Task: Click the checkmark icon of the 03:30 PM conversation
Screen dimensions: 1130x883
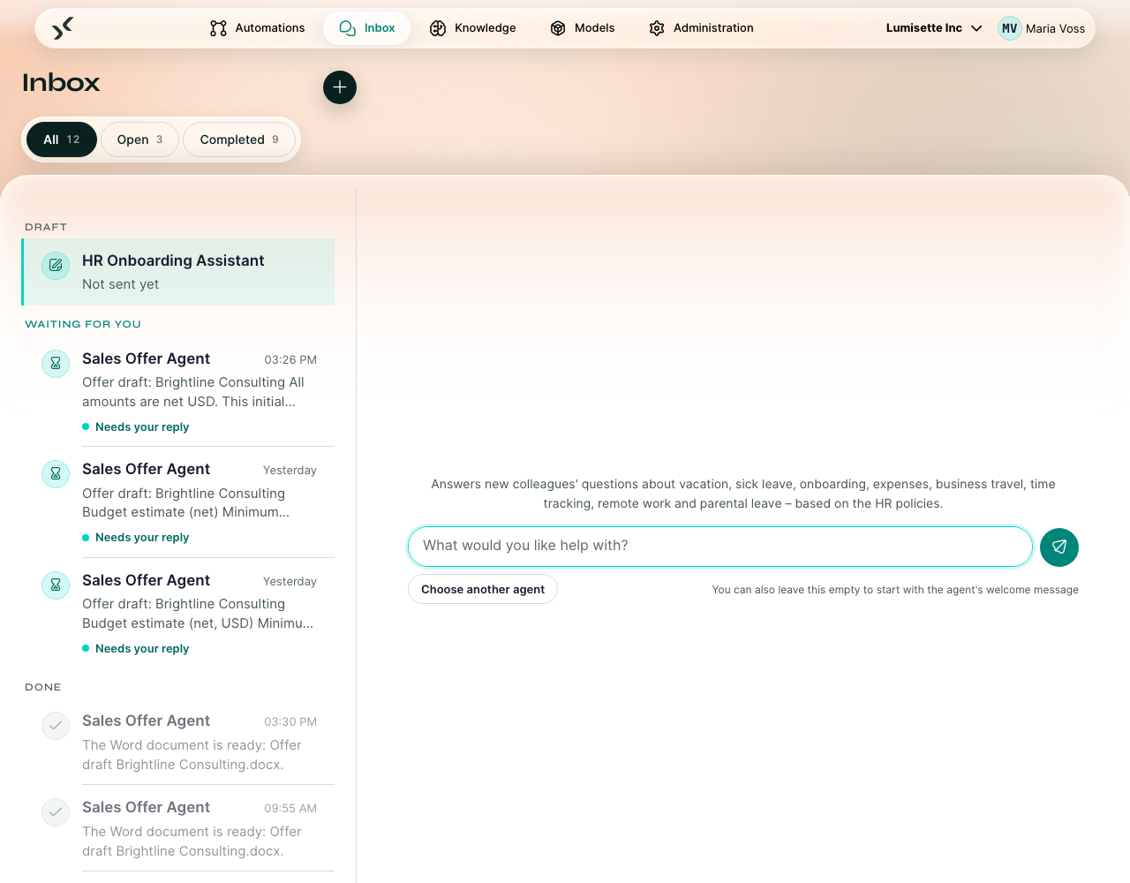Action: (x=56, y=725)
